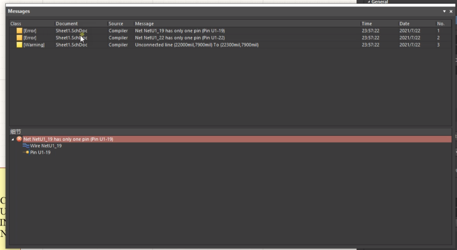Select message 'Net NetU1_19 has only one pin'
The width and height of the screenshot is (457, 250).
coord(180,31)
